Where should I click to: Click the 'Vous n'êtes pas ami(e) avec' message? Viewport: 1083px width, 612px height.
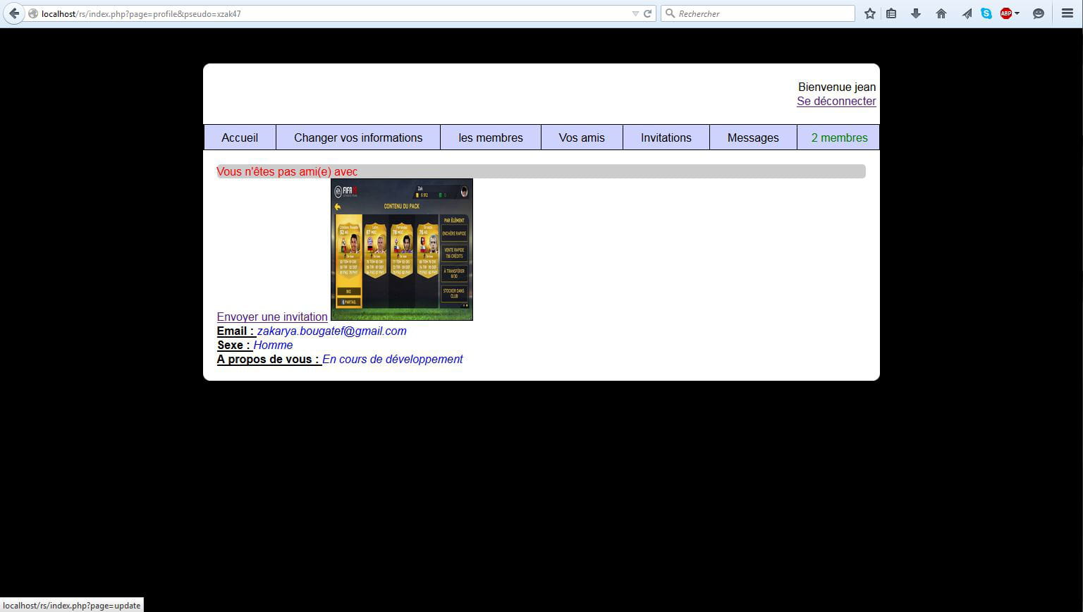click(x=287, y=171)
